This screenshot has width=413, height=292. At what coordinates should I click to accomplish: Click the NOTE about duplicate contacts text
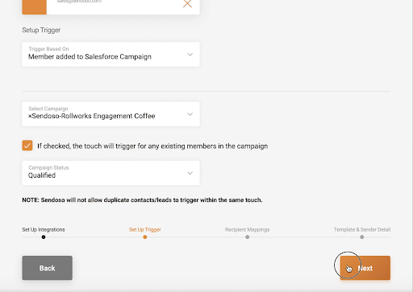click(x=142, y=200)
